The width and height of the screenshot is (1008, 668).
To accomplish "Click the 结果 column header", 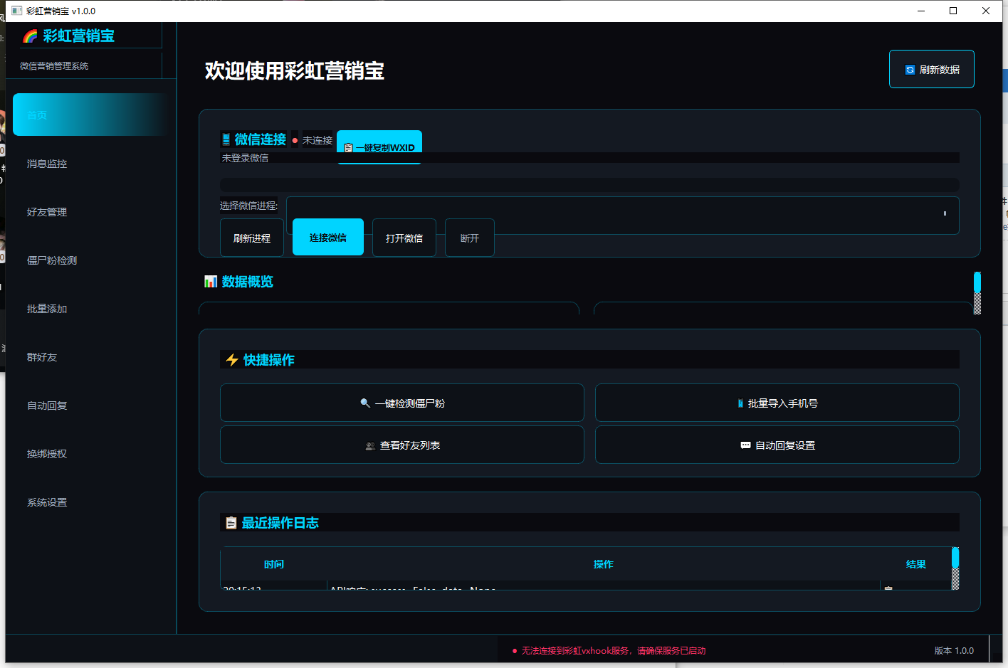I will [x=916, y=564].
